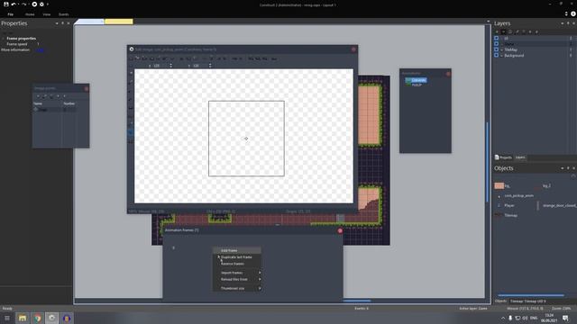Image resolution: width=577 pixels, height=324 pixels.
Task: Close the Animations window
Action: point(448,74)
